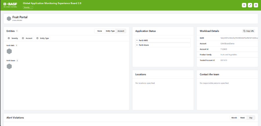This screenshot has width=261, height=126.
Task: Click the Contact the team heading
Action: 209,75
